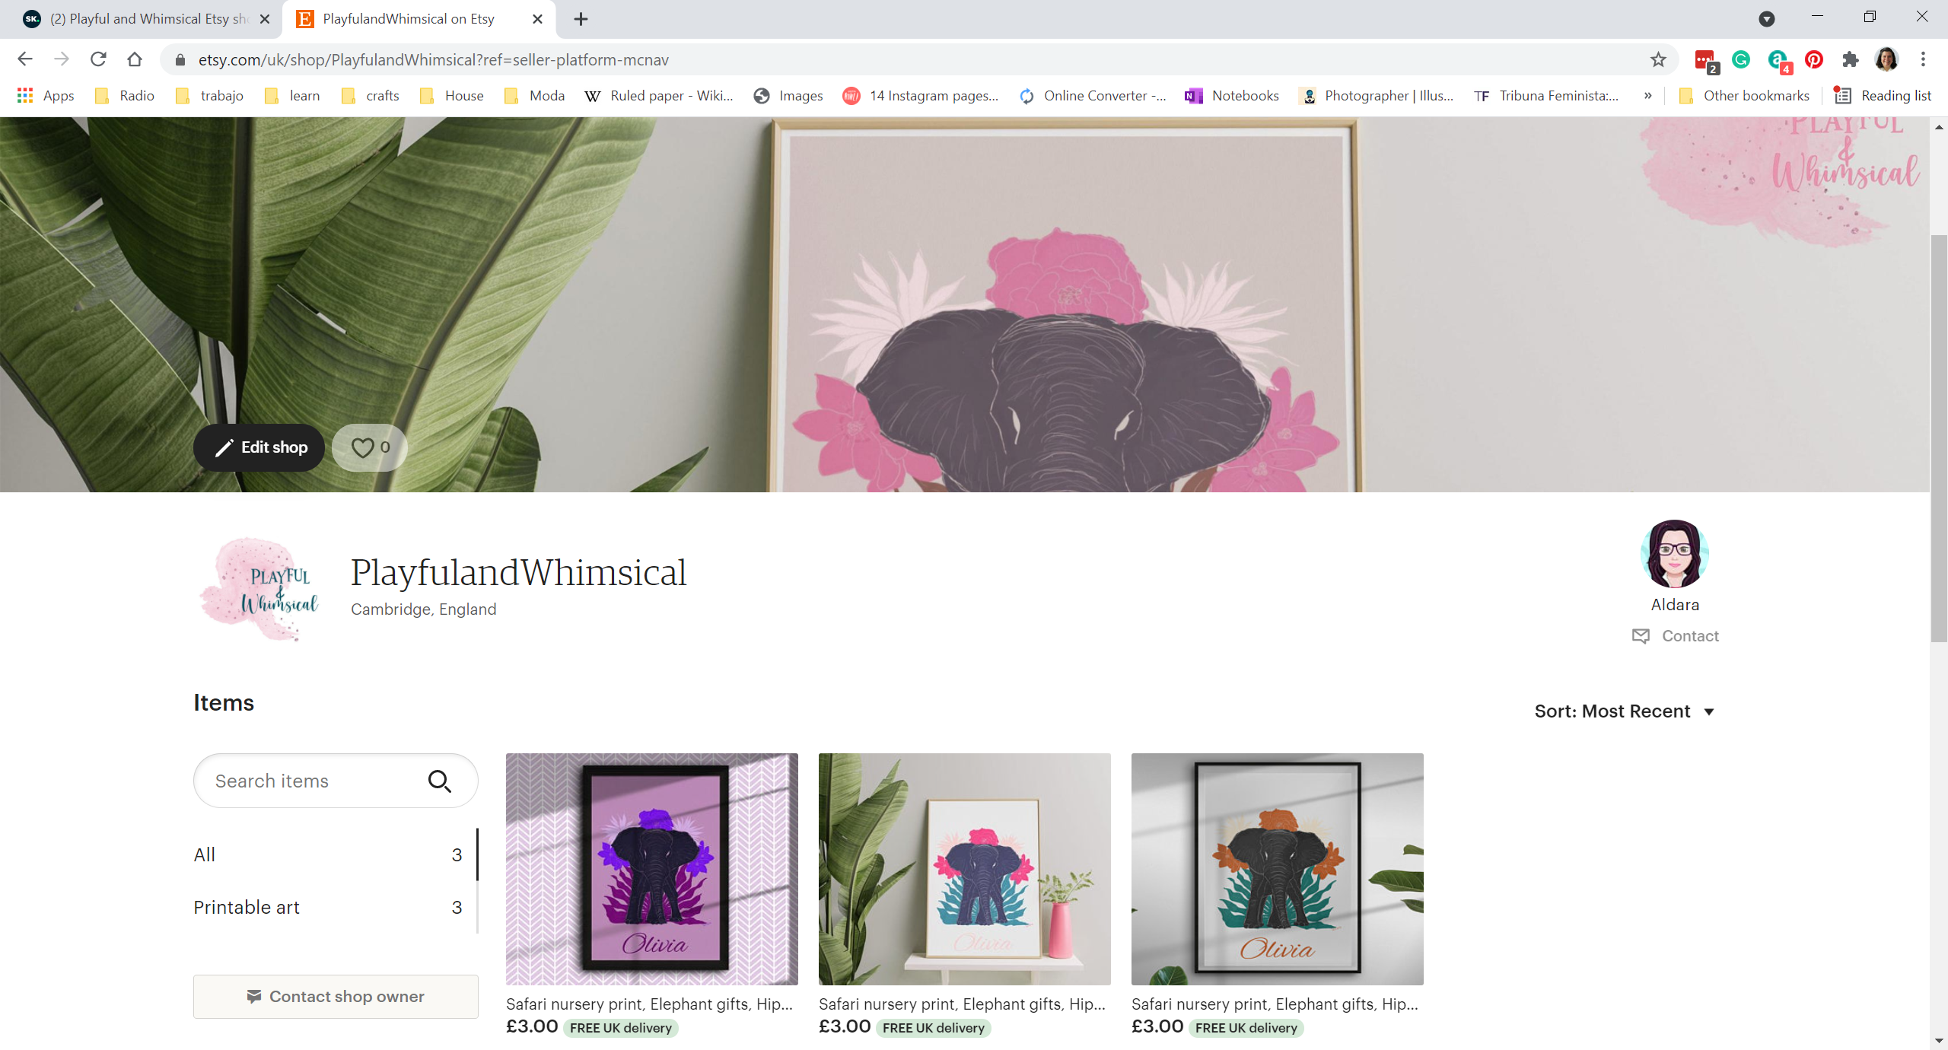This screenshot has width=1948, height=1050.
Task: Click the Playful & Whimsical shop logo
Action: tap(259, 590)
